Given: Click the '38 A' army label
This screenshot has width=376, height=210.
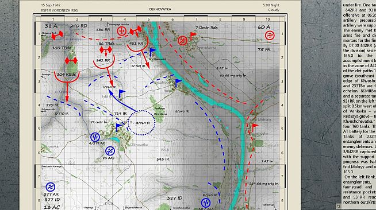Looking at the screenshot, I should point(51,26).
